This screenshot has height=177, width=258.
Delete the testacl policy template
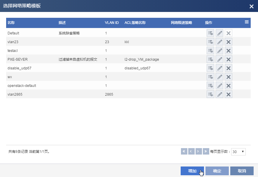point(229,51)
